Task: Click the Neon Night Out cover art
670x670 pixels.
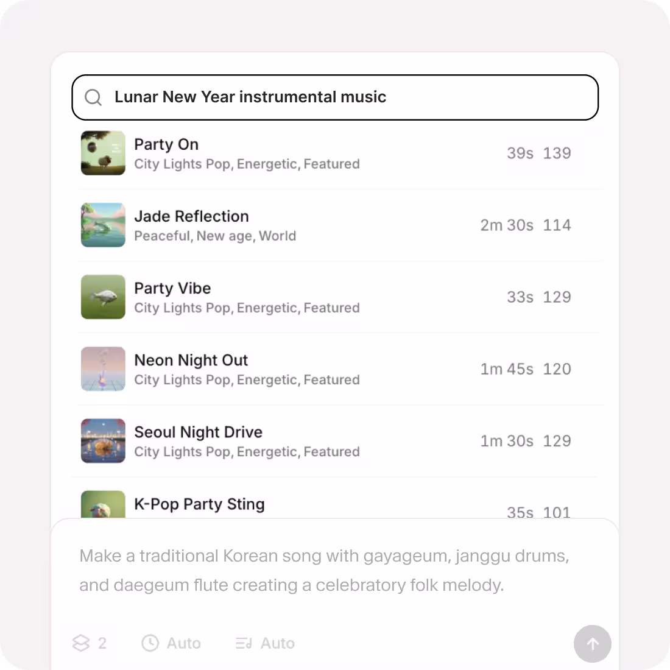Action: pyautogui.click(x=104, y=368)
